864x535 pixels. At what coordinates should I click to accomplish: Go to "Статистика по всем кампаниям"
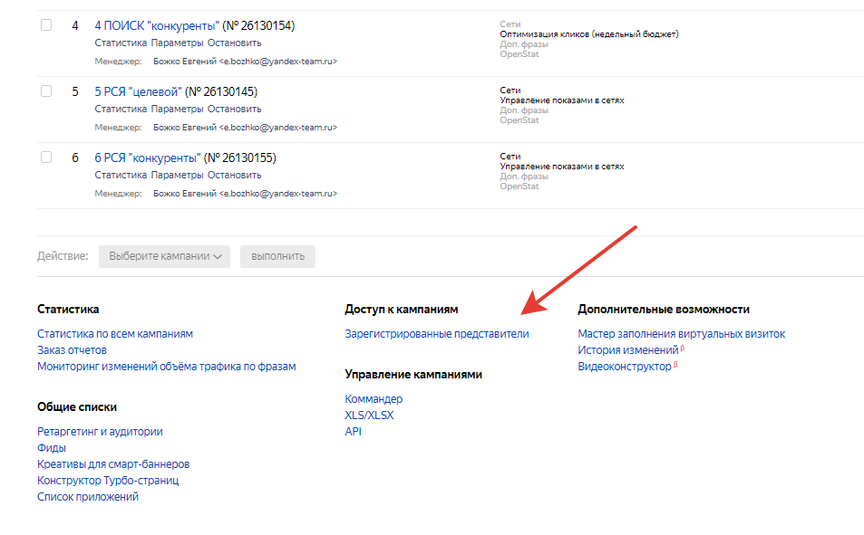tap(114, 334)
